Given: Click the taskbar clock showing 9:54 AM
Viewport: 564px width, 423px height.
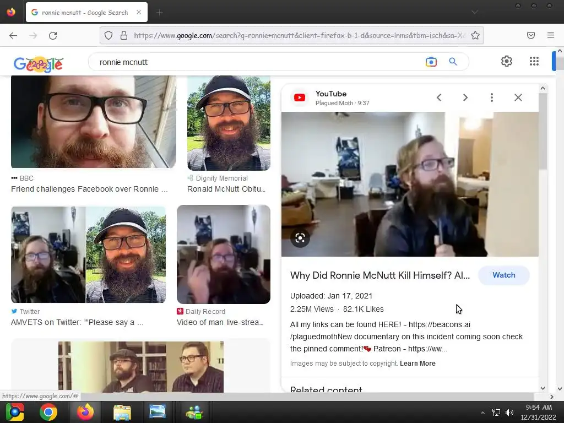Looking at the screenshot, I should tap(539, 412).
